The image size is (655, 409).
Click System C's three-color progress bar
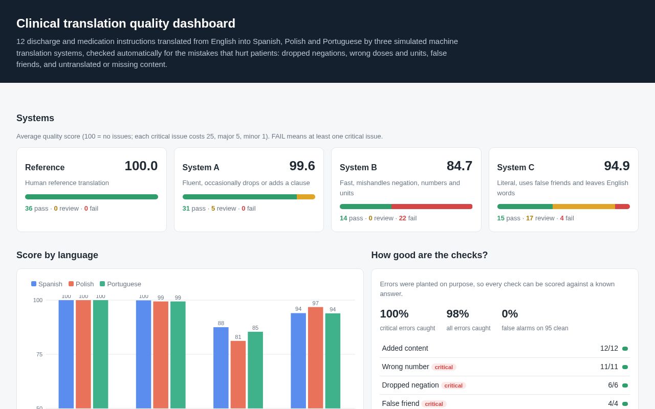[x=563, y=207]
